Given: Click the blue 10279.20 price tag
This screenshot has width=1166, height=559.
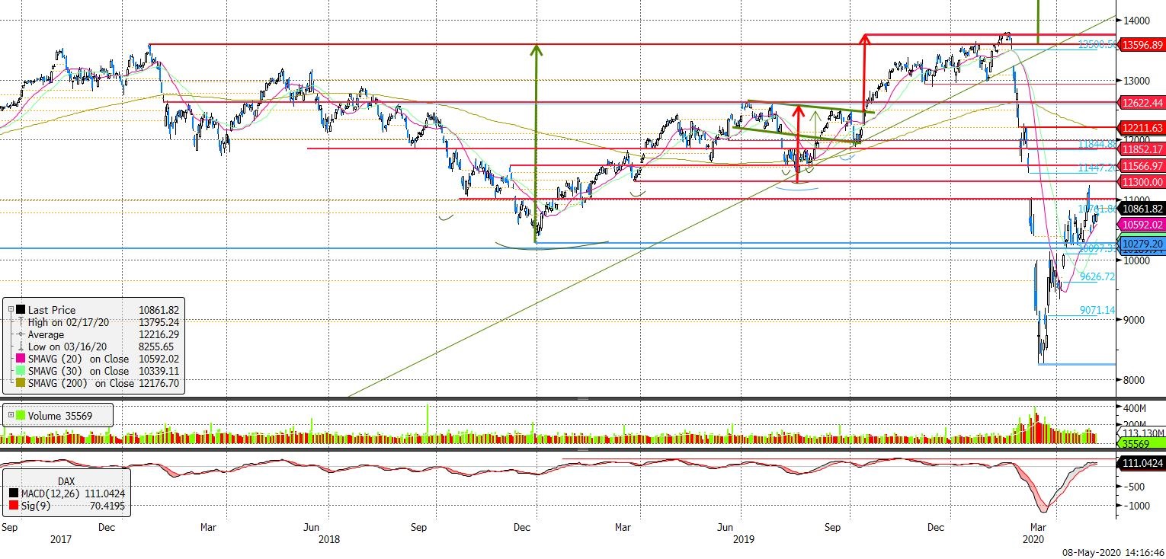Looking at the screenshot, I should [1140, 243].
